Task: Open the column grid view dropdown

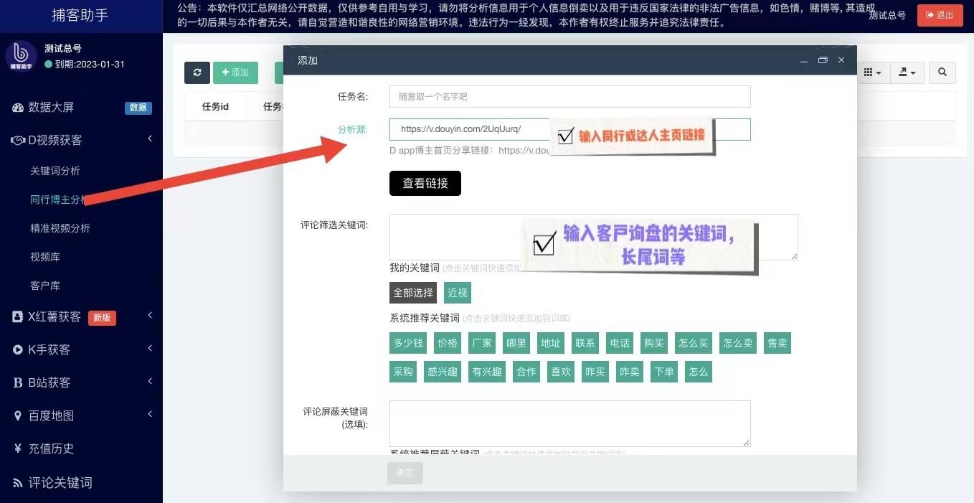Action: pyautogui.click(x=872, y=72)
